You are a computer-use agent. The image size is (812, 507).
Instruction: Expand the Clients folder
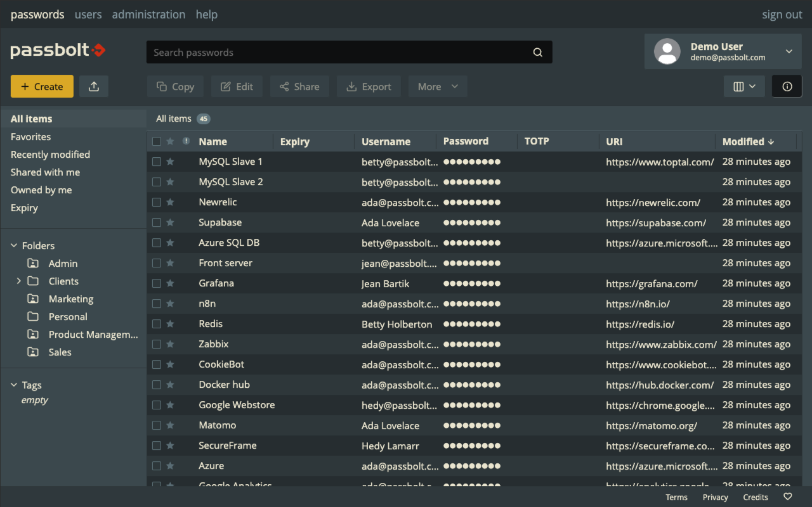17,281
